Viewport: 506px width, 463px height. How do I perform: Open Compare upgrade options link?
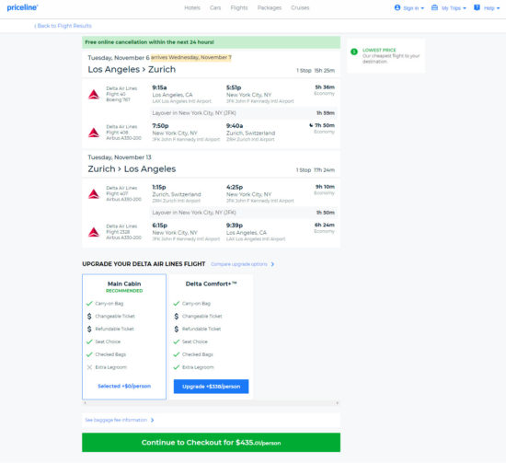coord(239,264)
